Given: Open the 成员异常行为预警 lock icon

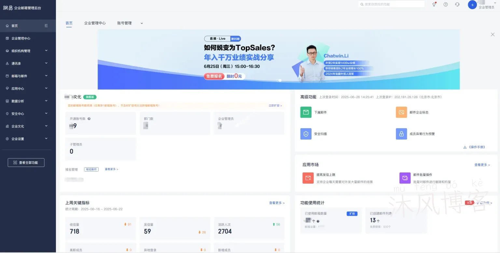Looking at the screenshot, I should 401,134.
